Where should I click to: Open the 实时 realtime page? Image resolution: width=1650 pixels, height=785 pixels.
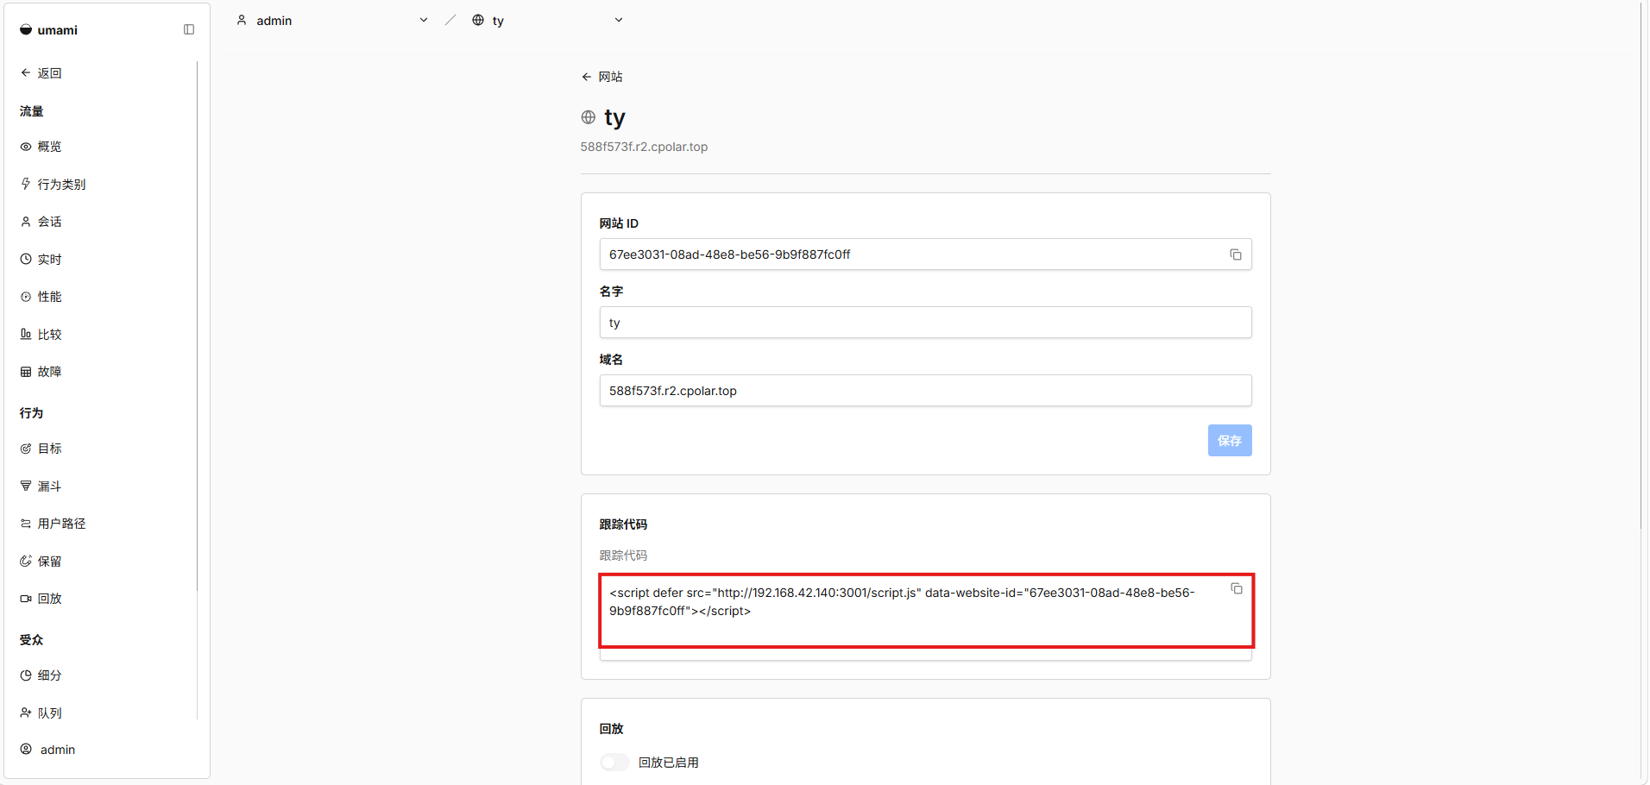tap(41, 260)
